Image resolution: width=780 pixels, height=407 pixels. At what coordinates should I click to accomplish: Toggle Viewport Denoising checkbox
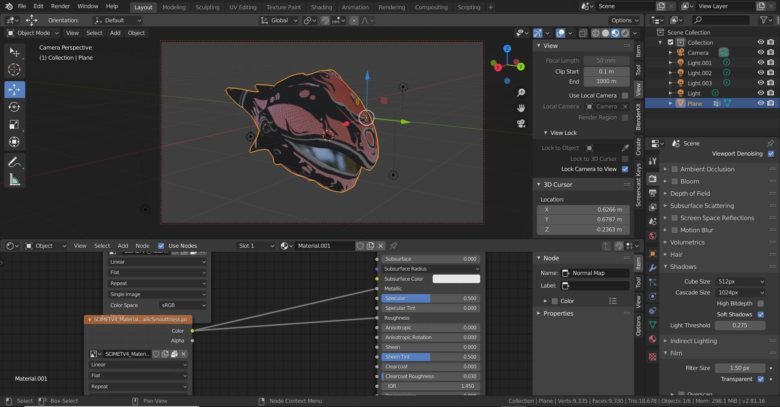click(x=771, y=154)
